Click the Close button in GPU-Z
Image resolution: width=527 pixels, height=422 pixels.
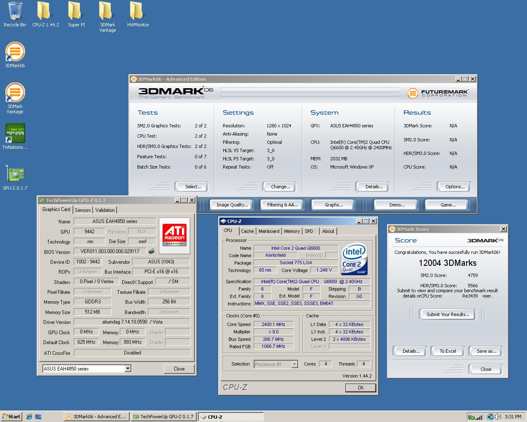[179, 369]
